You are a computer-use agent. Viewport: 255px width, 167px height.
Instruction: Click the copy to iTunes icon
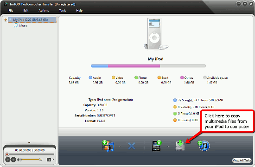(204, 146)
